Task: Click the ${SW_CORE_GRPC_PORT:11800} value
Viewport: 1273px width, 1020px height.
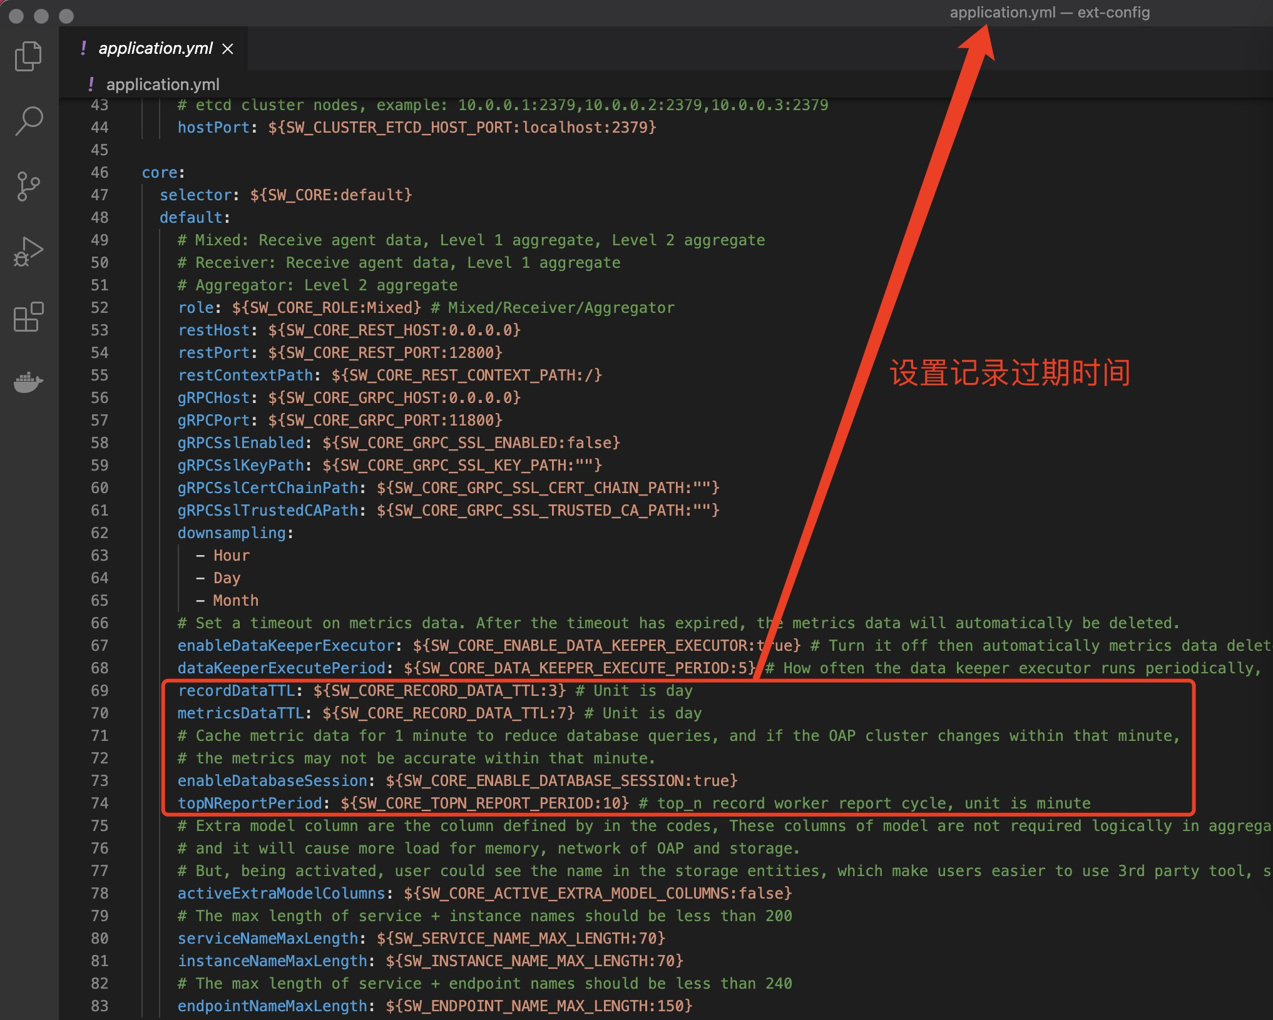Action: [x=386, y=420]
